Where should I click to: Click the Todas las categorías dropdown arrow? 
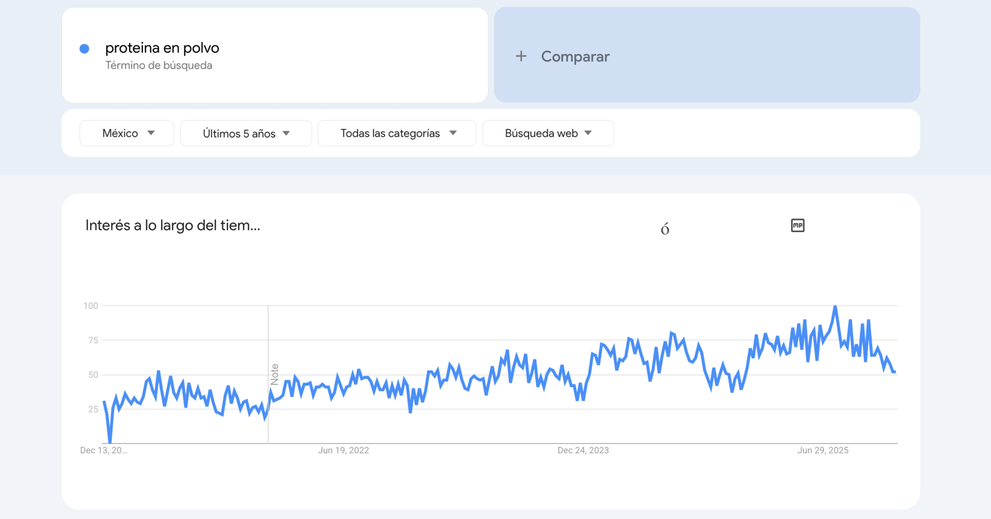point(453,133)
